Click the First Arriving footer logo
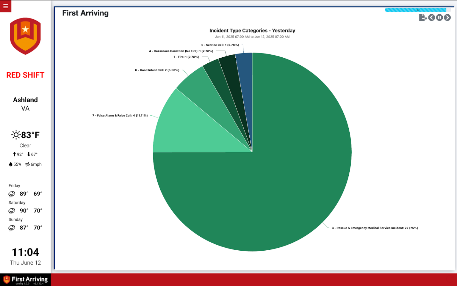 click(x=25, y=279)
